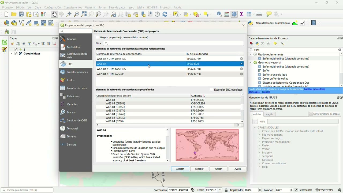343x193 pixels.
Task: Click the green magnifier plugin icon
Action: coord(4,42)
